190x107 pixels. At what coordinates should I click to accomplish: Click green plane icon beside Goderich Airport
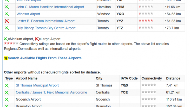click(7, 100)
